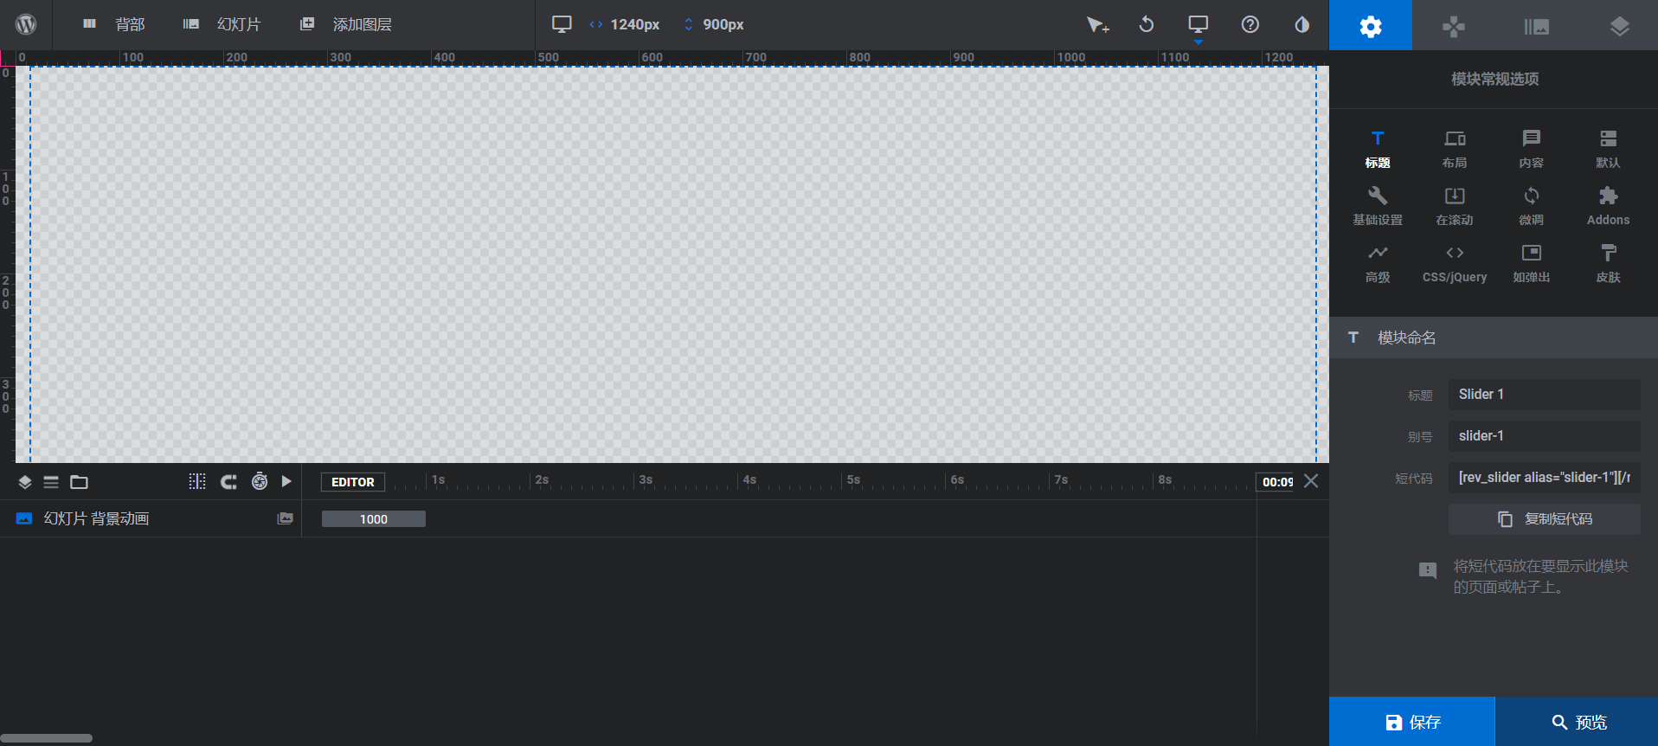Collapse the 模块命名 panel header
The image size is (1658, 746).
pos(1494,338)
